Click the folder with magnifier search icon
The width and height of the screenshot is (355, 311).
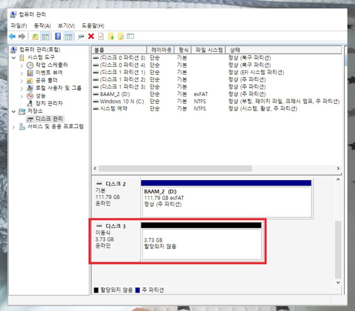click(x=121, y=36)
